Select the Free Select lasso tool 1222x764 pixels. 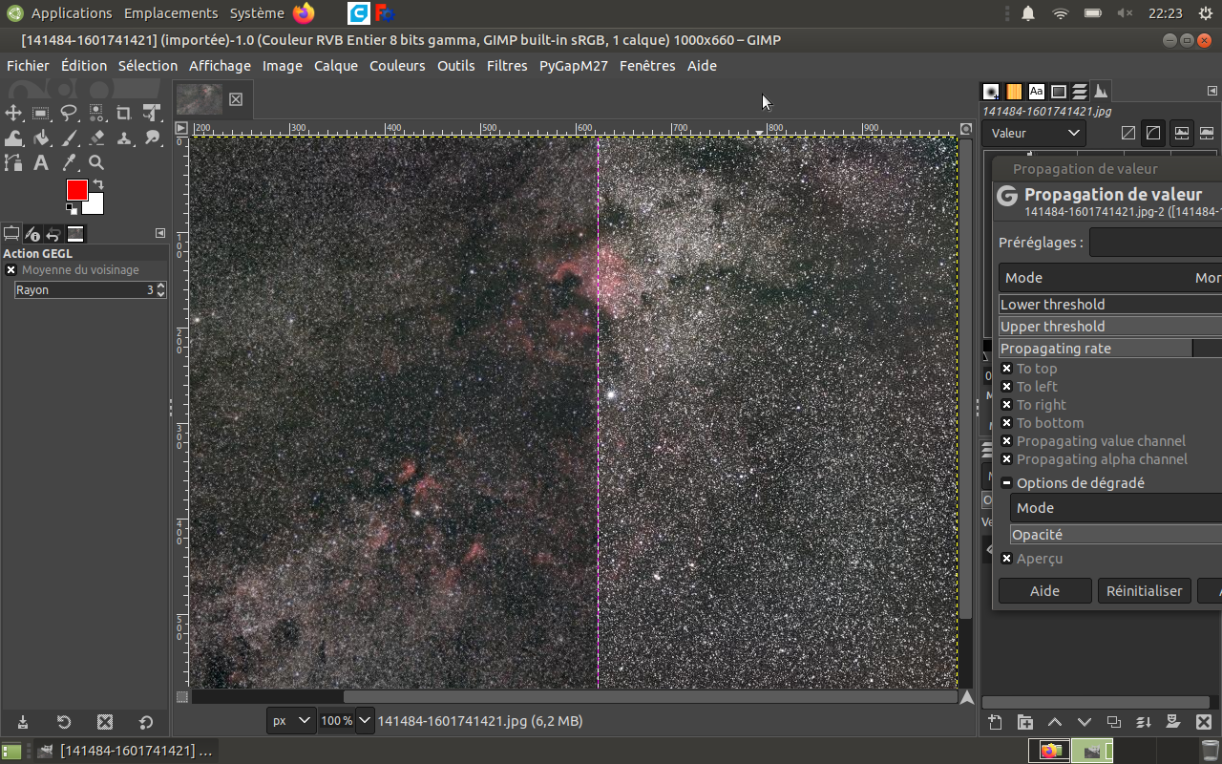[x=69, y=113]
